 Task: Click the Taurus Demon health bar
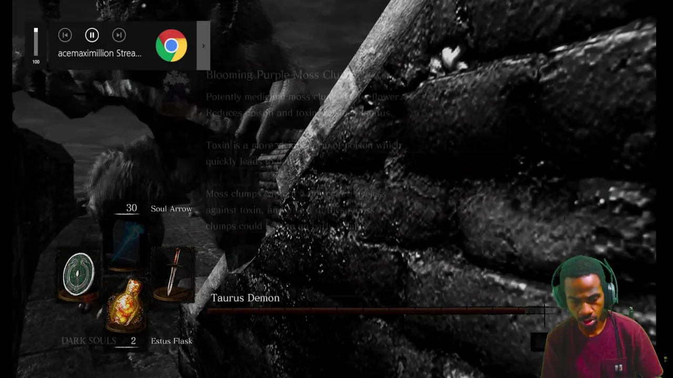pyautogui.click(x=376, y=311)
